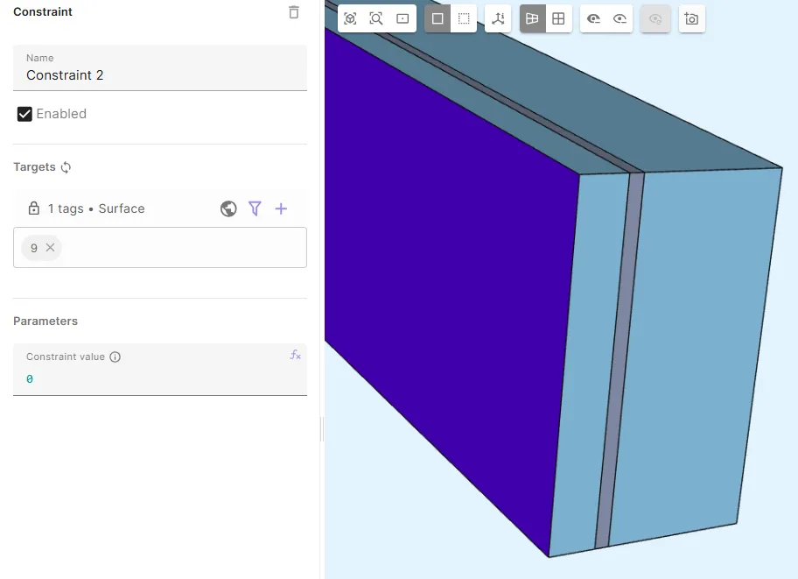Image resolution: width=798 pixels, height=579 pixels.
Task: Switch to dashed box selection mode
Action: click(464, 18)
